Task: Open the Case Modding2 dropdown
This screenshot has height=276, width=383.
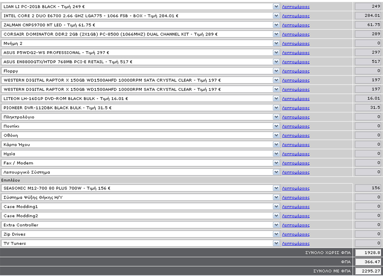Action: point(276,216)
